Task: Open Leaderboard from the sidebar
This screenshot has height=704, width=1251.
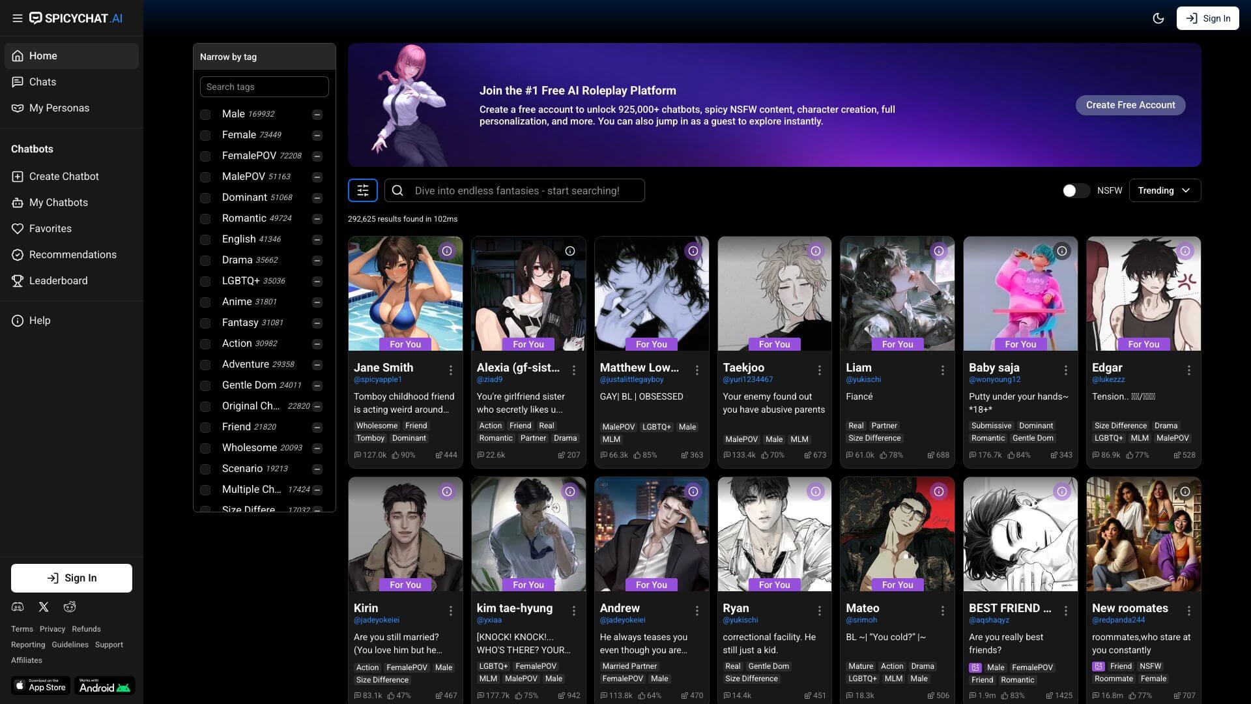Action: pos(58,281)
